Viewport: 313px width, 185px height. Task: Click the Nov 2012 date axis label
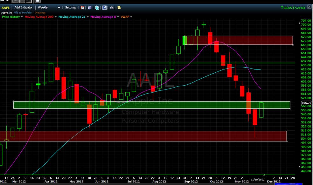[242, 182]
